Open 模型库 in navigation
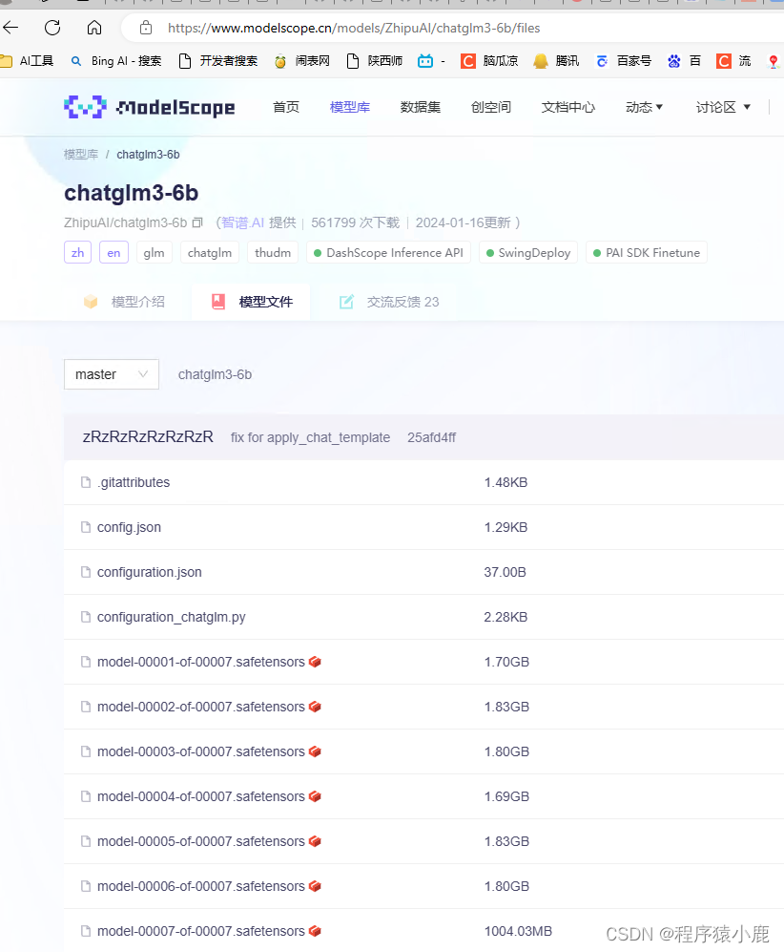Viewport: 784px width, 952px height. pyautogui.click(x=350, y=108)
